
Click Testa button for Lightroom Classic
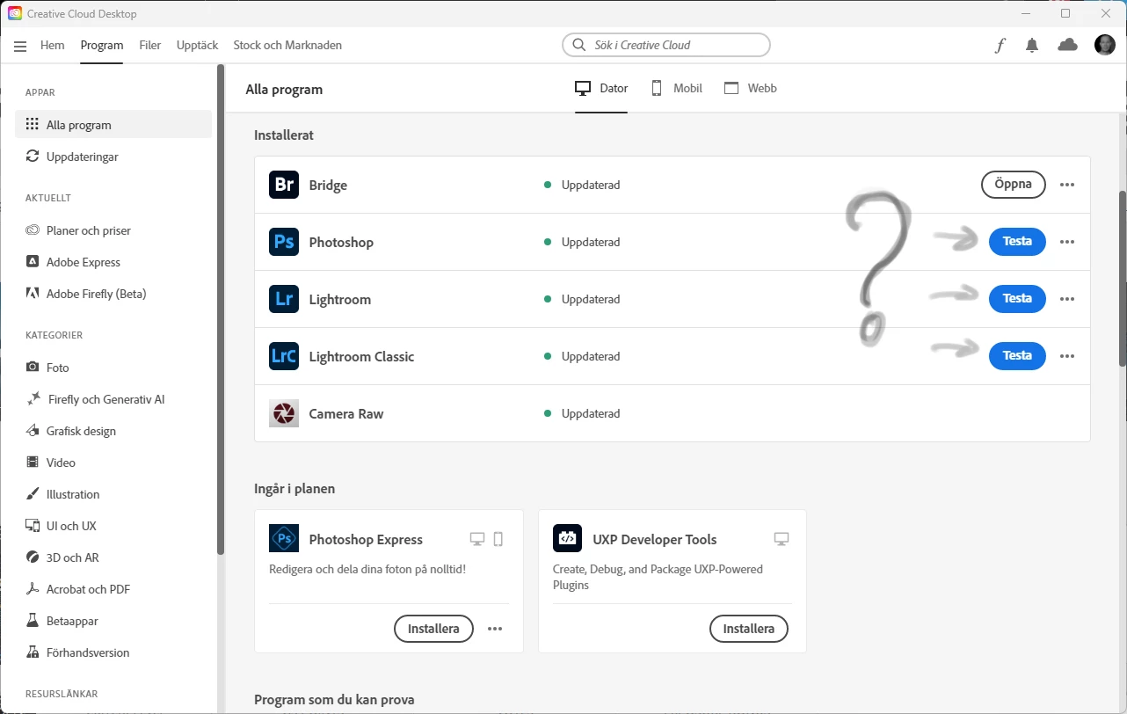tap(1017, 356)
